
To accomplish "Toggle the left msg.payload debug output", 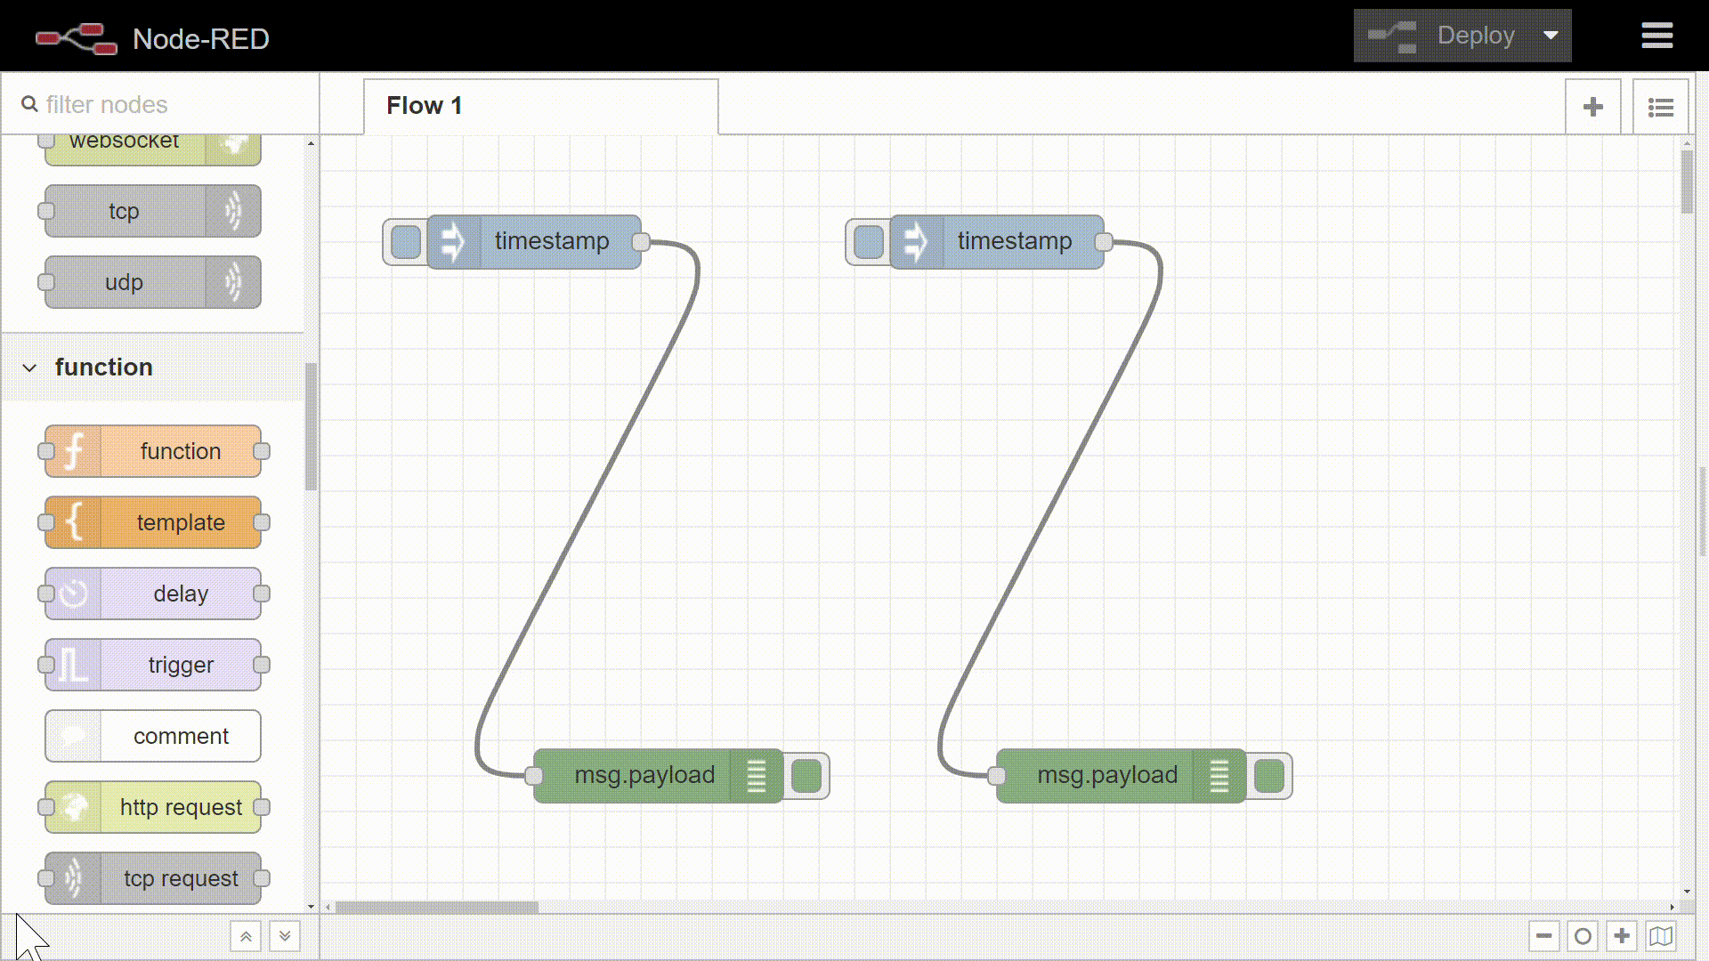I will [x=806, y=775].
